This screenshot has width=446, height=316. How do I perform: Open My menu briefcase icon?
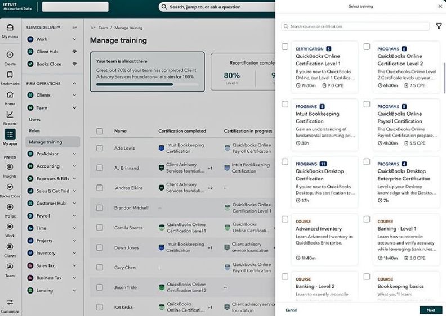(x=10, y=28)
